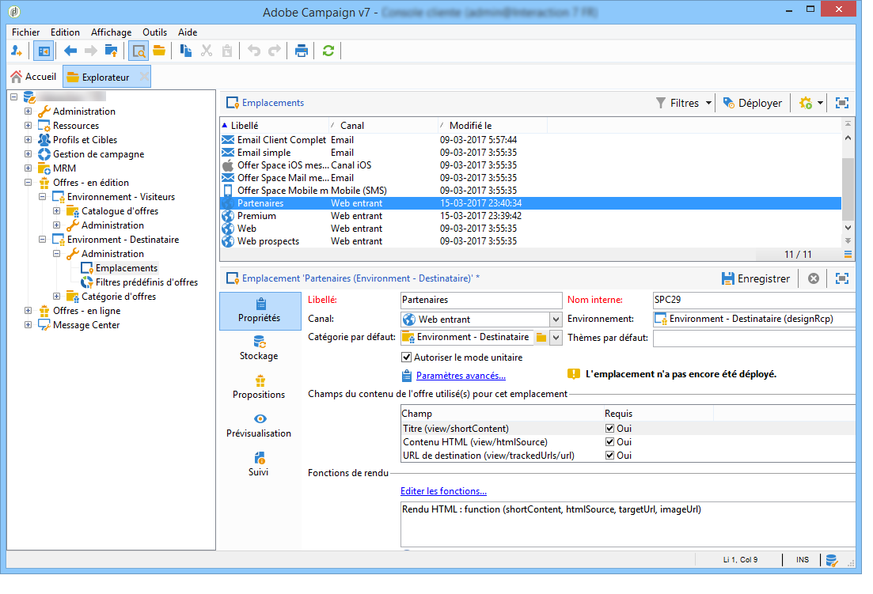Click the parent folder up icon
The height and width of the screenshot is (594, 873).
click(112, 51)
